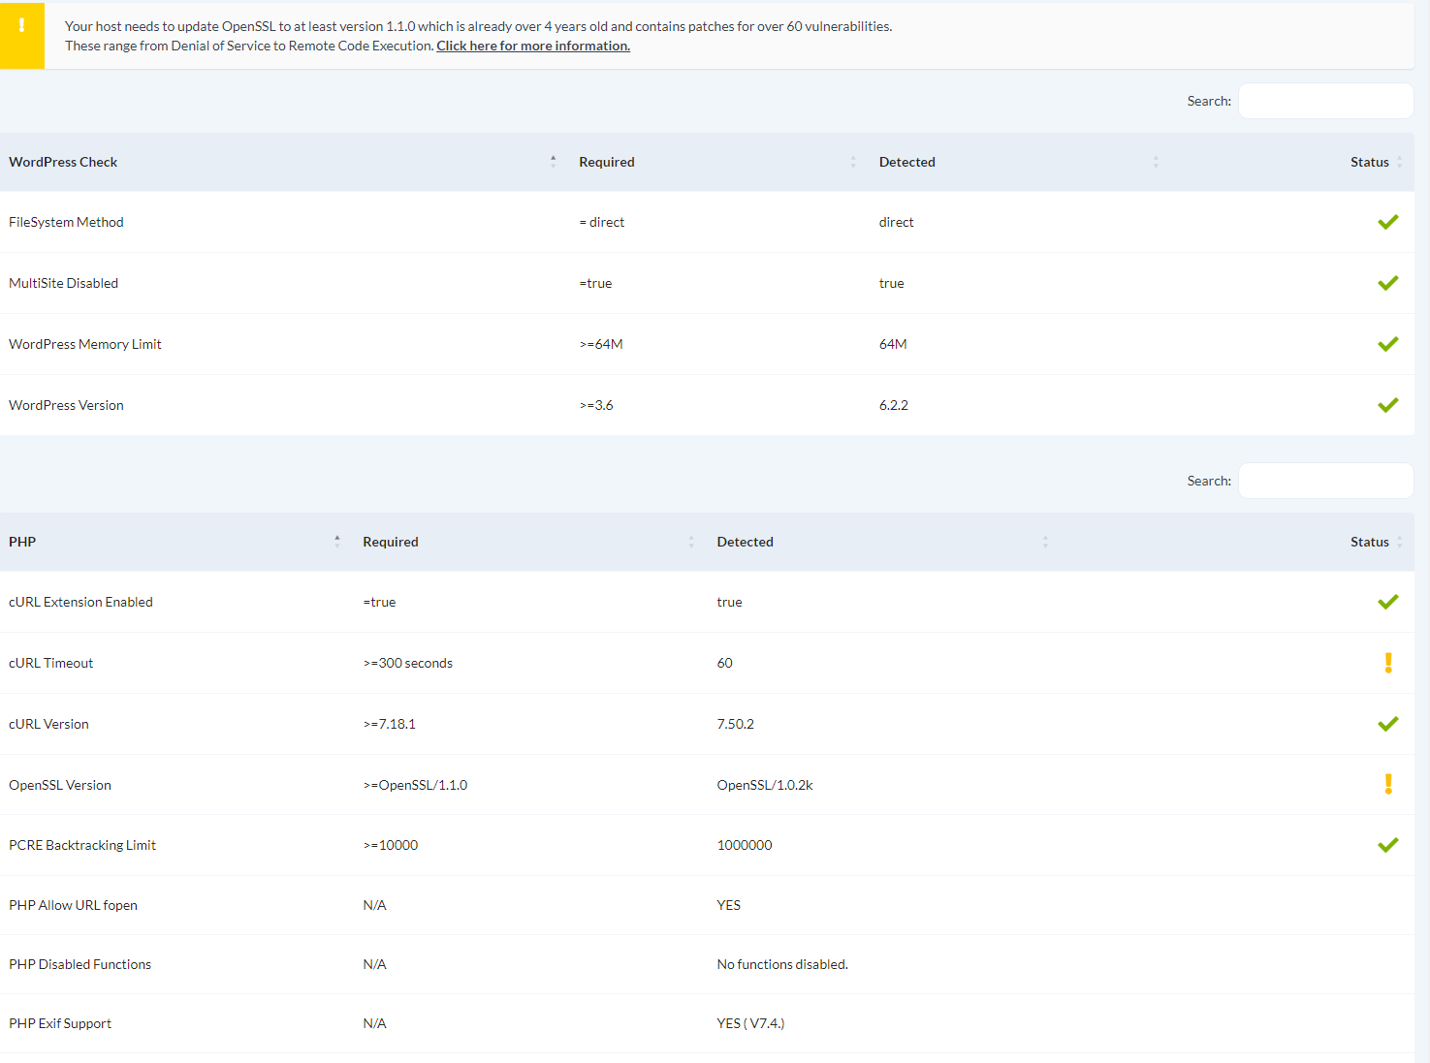The height and width of the screenshot is (1063, 1430).
Task: Open the 'Click here for more information' link
Action: click(533, 46)
